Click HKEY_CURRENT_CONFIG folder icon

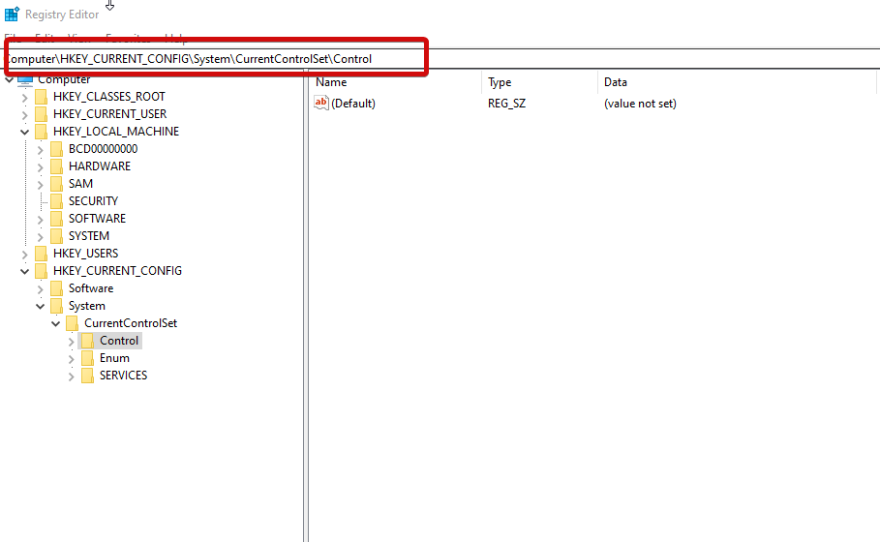(41, 271)
